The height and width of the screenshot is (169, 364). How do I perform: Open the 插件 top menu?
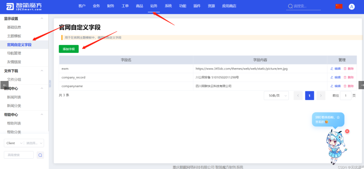click(x=197, y=6)
